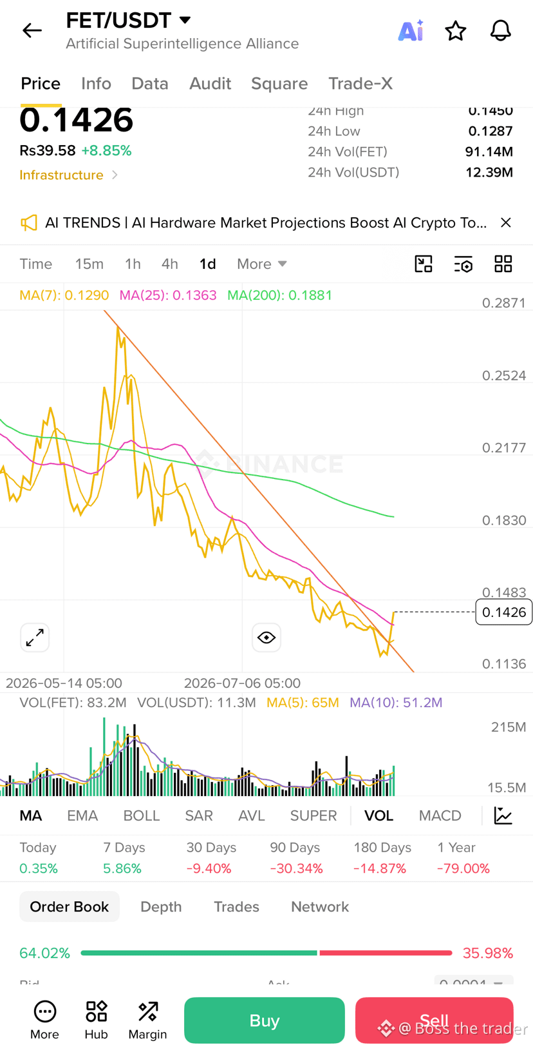
Task: Switch to the Trade-X tab
Action: (360, 84)
